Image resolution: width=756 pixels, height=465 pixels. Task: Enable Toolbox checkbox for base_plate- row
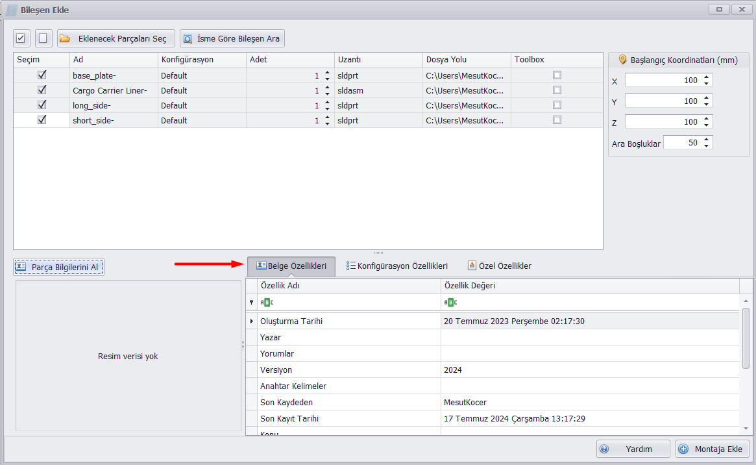pyautogui.click(x=557, y=75)
